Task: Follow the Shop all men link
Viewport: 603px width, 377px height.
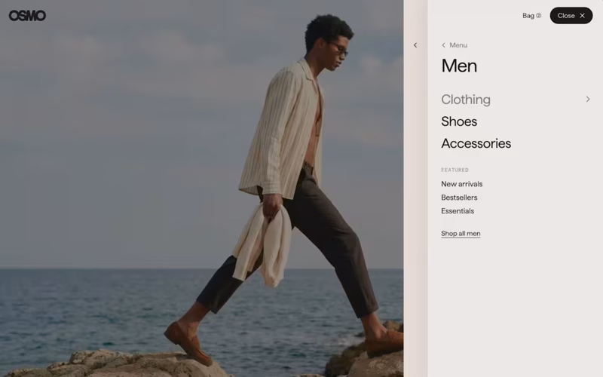Action: point(461,234)
